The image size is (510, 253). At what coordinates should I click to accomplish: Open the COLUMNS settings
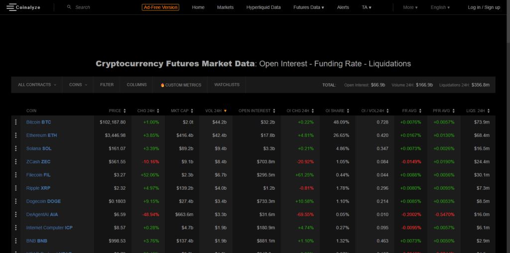[136, 85]
